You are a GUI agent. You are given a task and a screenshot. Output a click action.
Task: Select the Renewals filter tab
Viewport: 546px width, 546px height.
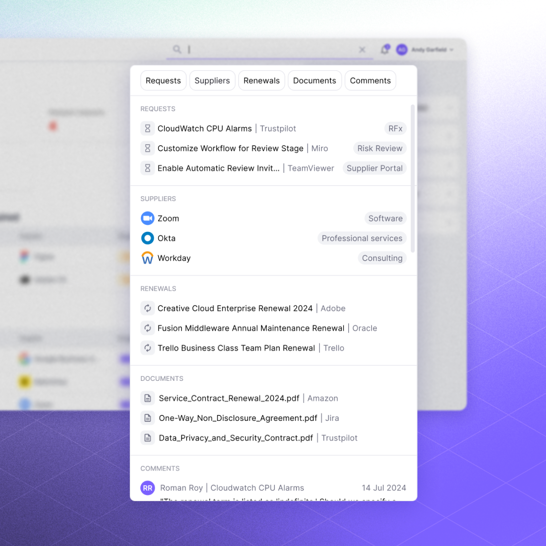pos(262,81)
